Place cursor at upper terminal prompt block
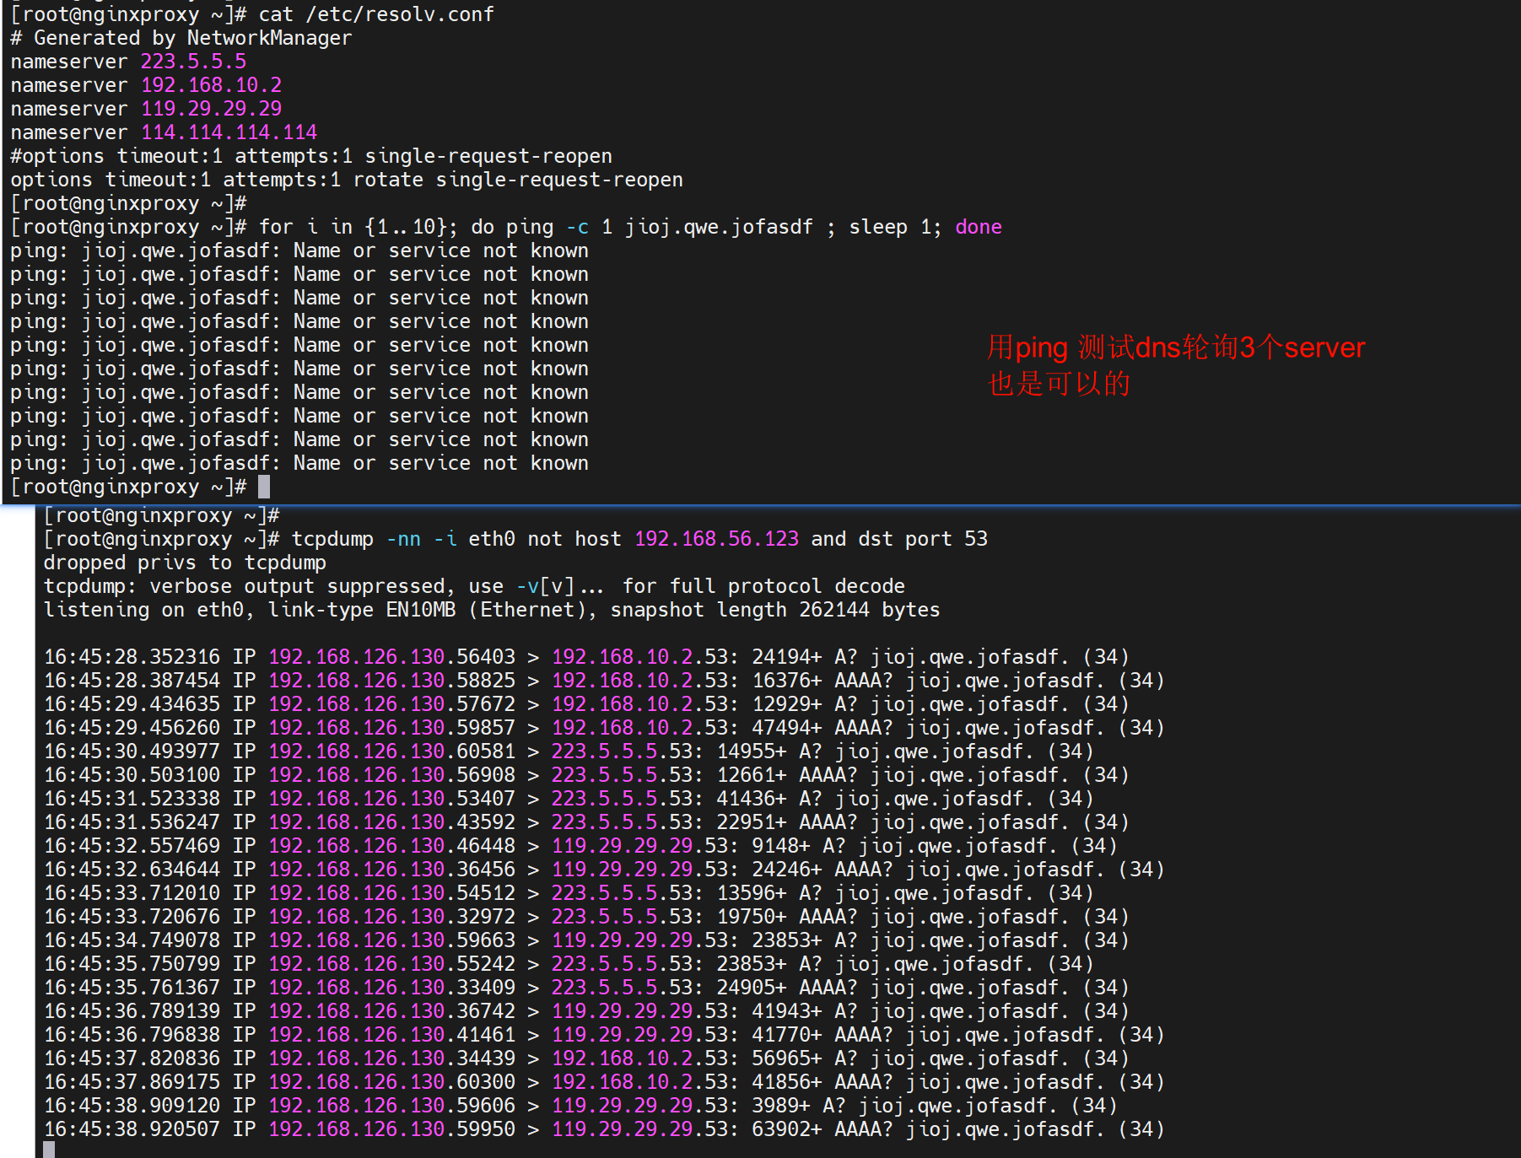This screenshot has height=1158, width=1521. pyautogui.click(x=264, y=487)
